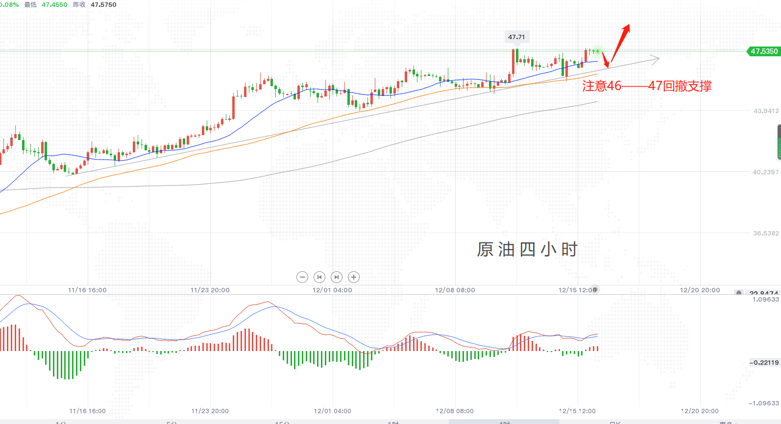This screenshot has height=424, width=781.
Task: Click the round marker on 12/15 12:00
Action: (595, 289)
